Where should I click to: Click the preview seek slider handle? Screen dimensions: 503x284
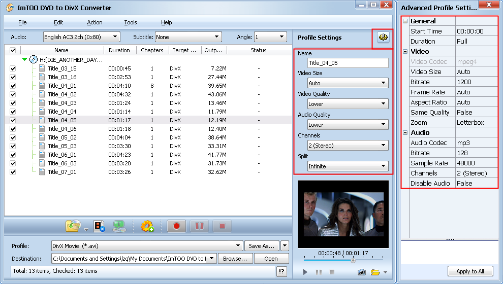[x=353, y=261]
